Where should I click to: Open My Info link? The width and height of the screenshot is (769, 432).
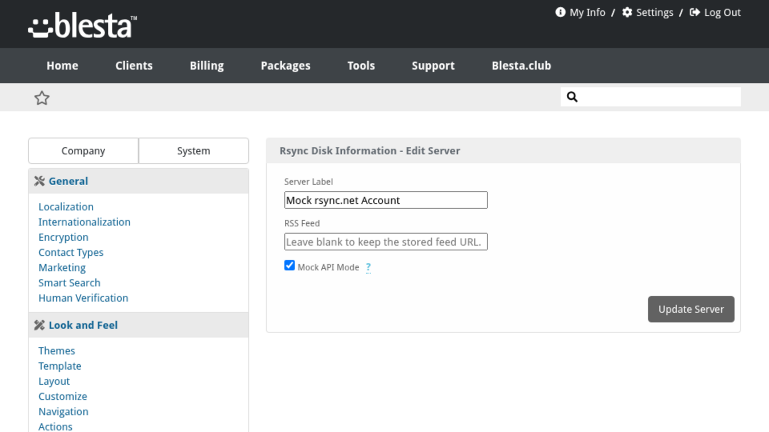coord(587,12)
